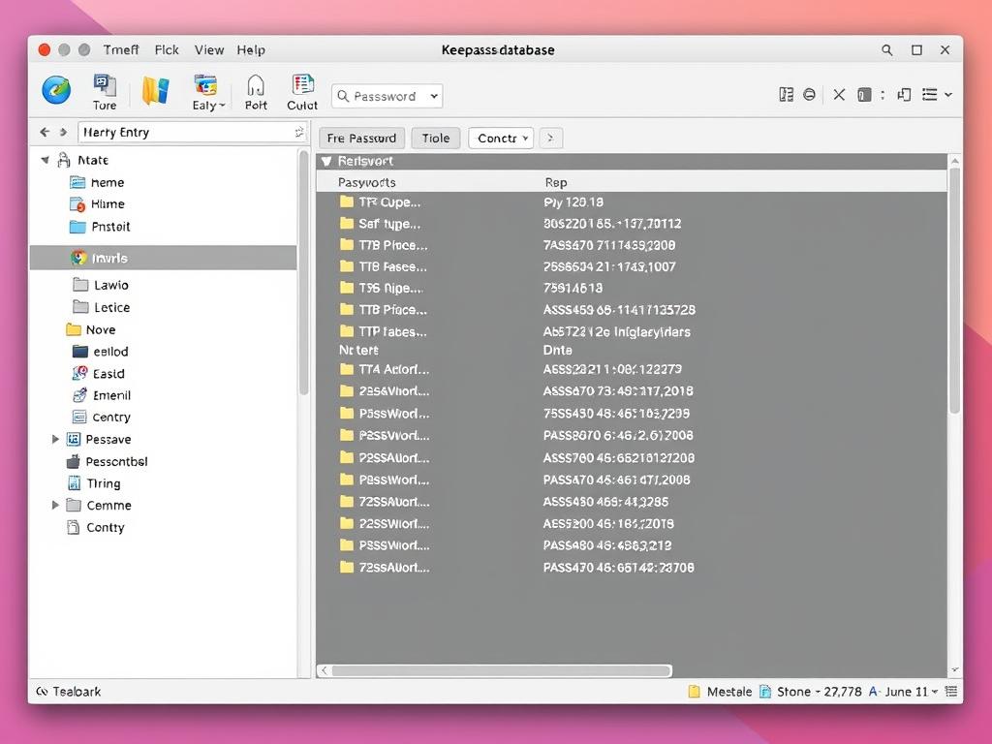
Task: Click the Tealbark status bar item
Action: [x=69, y=692]
